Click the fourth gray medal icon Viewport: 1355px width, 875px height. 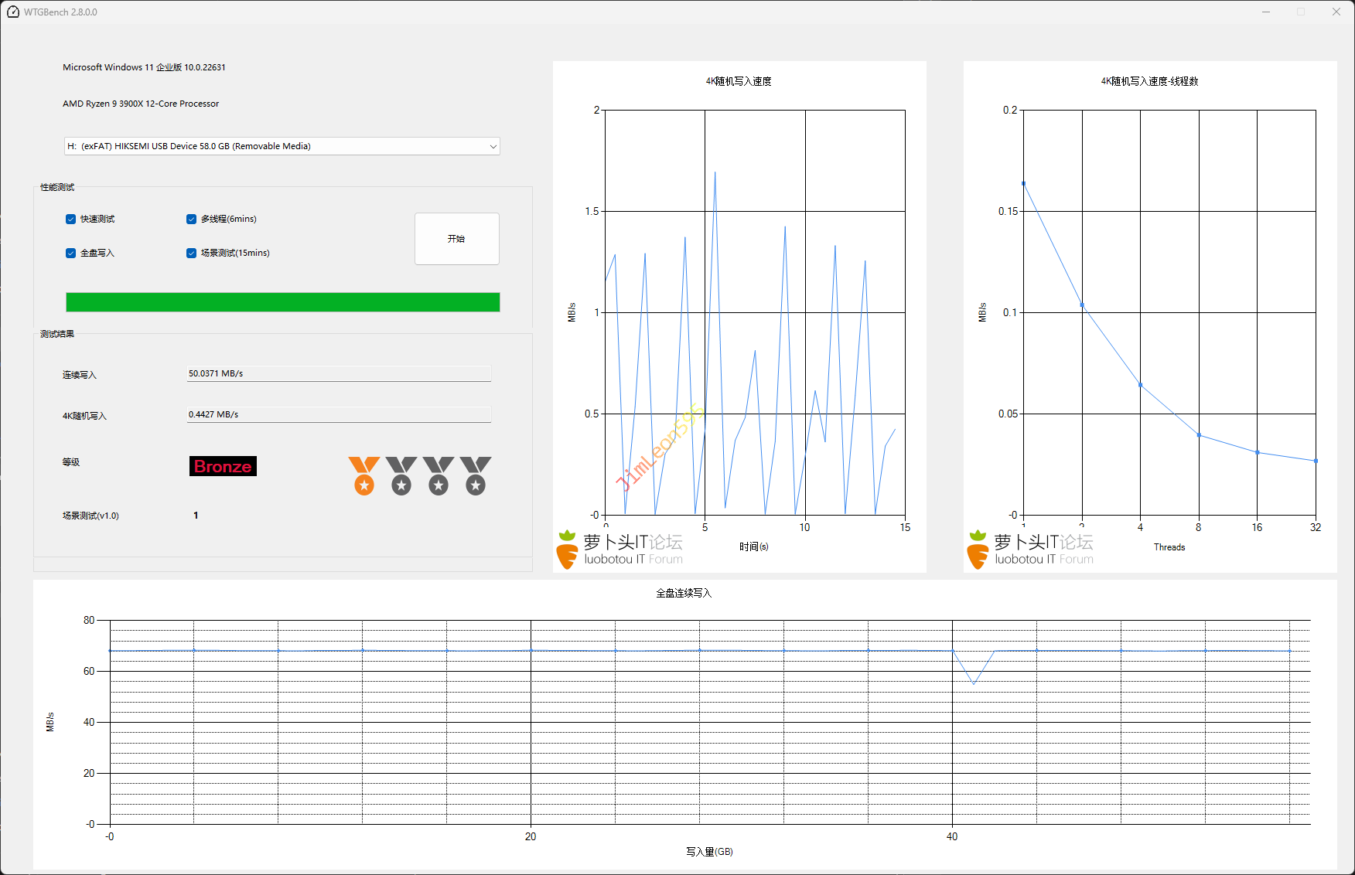pyautogui.click(x=475, y=475)
